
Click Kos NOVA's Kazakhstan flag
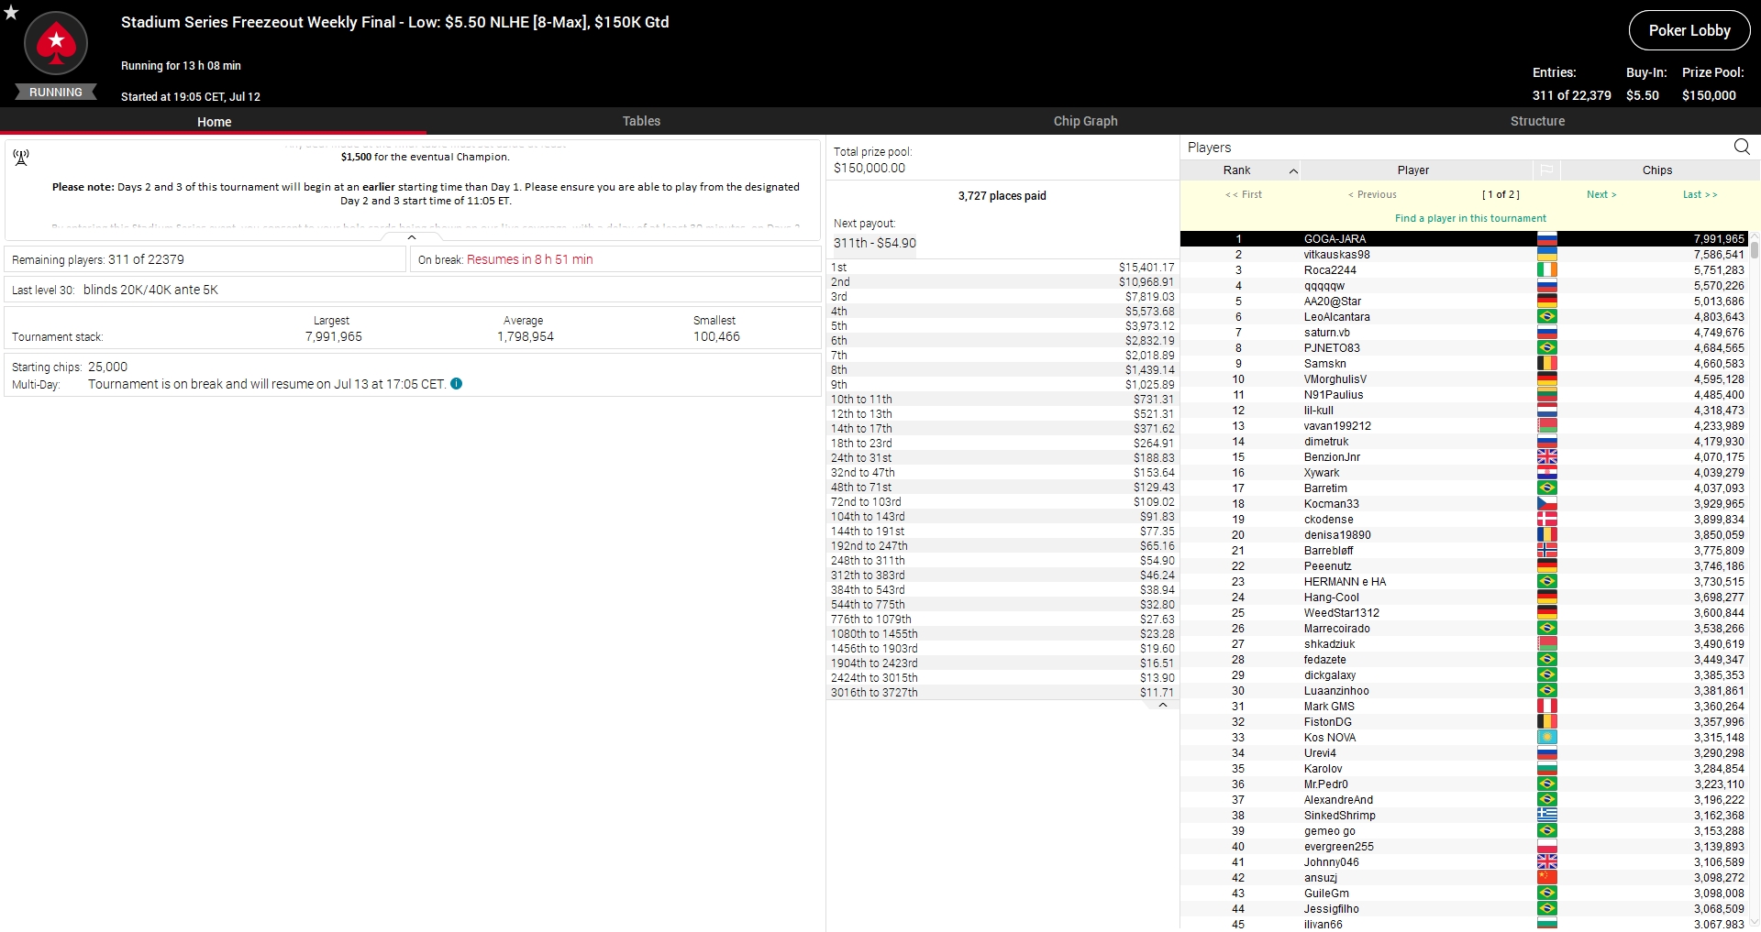[1547, 738]
